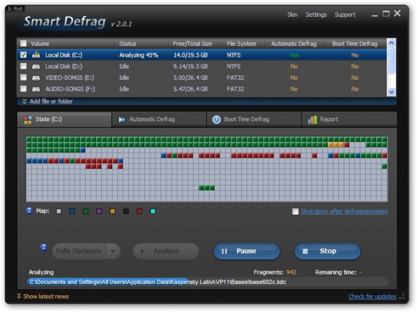Click the State (C:) tab's colored blocks icon
This screenshot has width=417, height=312.
(28, 120)
